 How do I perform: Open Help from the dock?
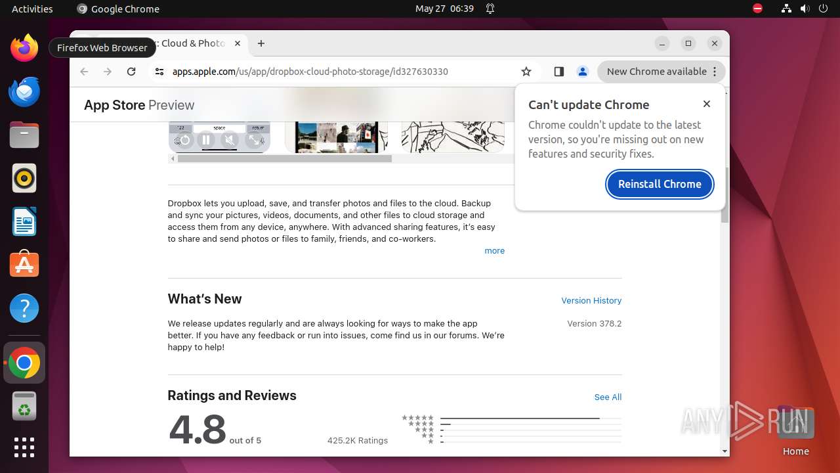pyautogui.click(x=24, y=308)
